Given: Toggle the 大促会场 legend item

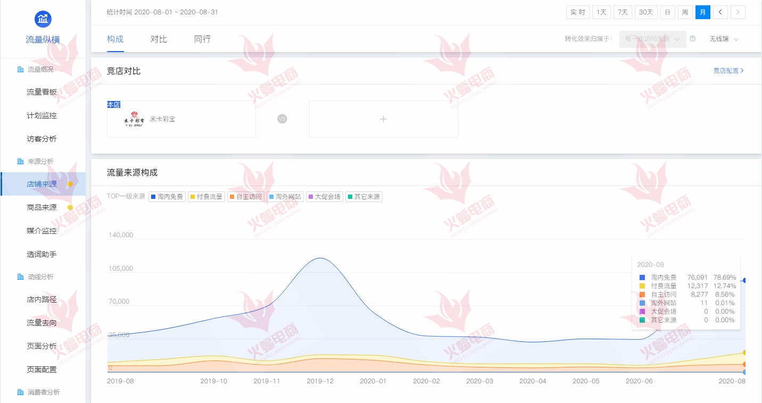Looking at the screenshot, I should point(324,196).
